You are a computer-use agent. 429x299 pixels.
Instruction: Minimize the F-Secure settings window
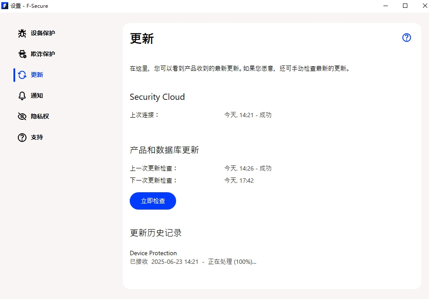pos(386,6)
